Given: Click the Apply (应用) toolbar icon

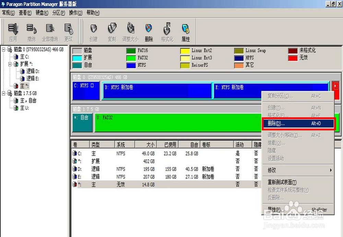Looking at the screenshot, I should click(x=13, y=32).
